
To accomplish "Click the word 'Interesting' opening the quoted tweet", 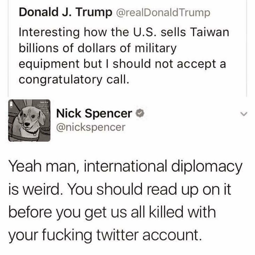I will click(49, 32).
